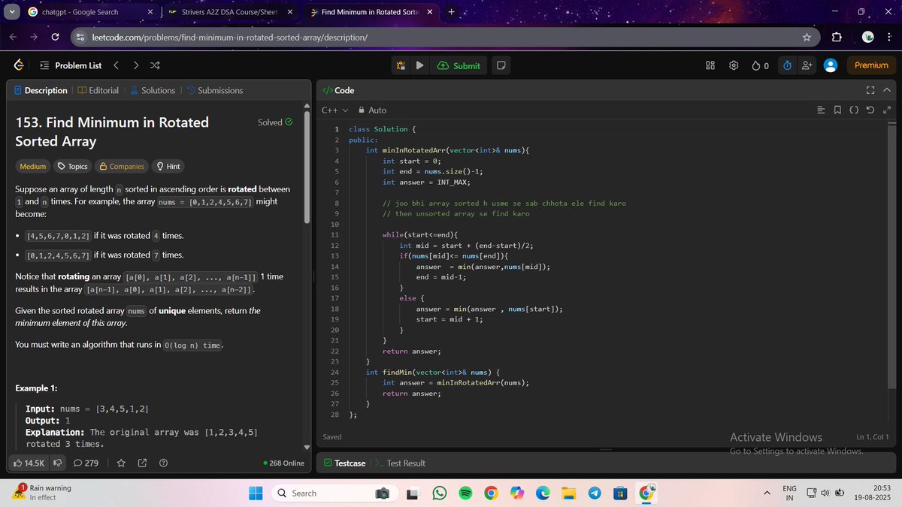The image size is (902, 507).
Task: Dislike the problem with thumbs down
Action: coord(57,463)
